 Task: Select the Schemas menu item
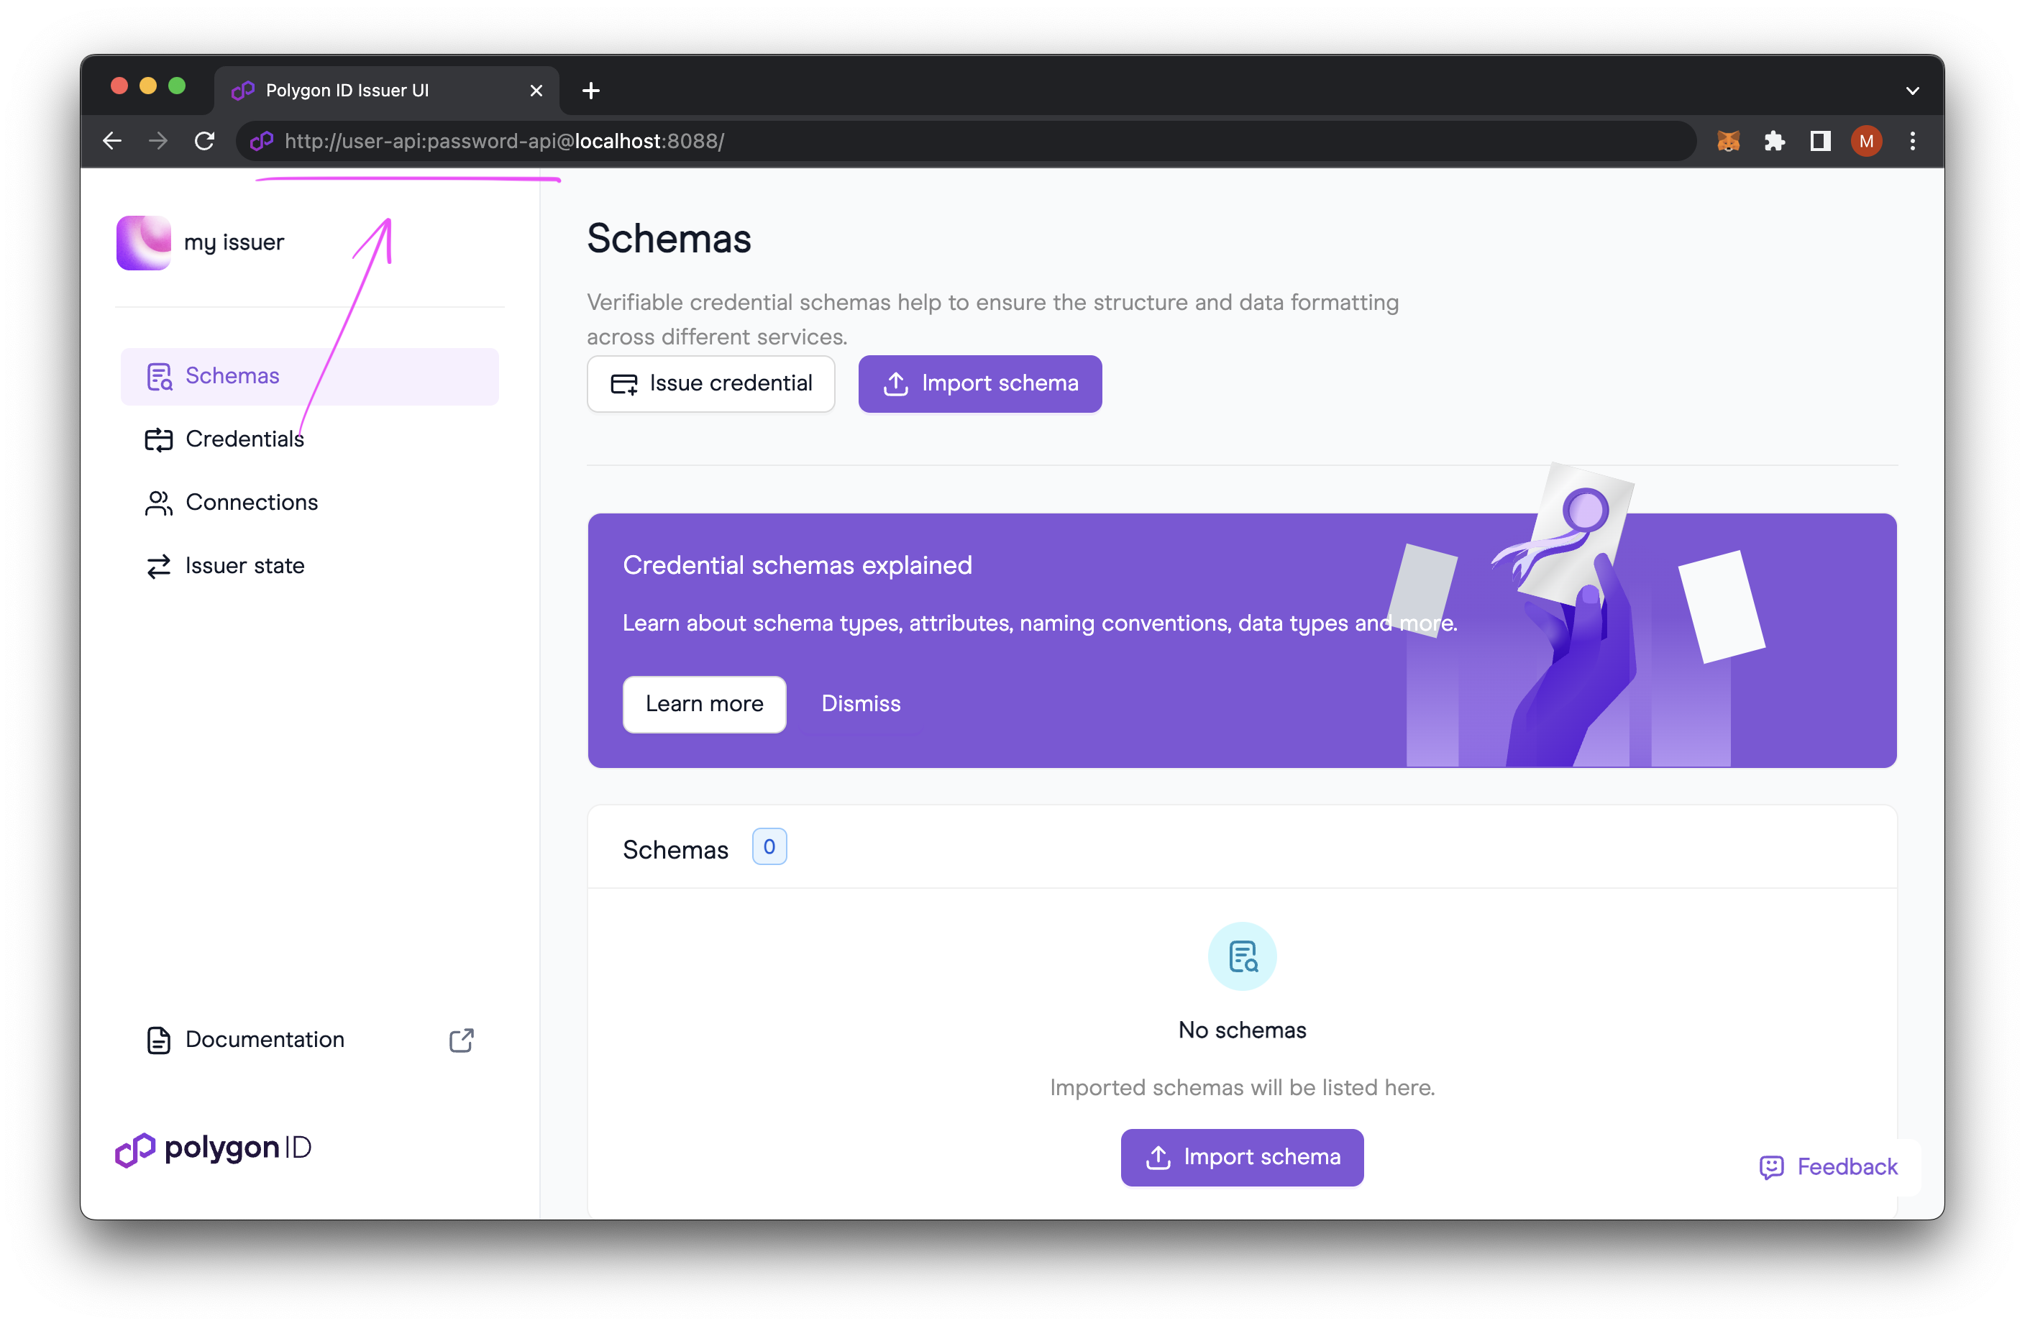(232, 375)
